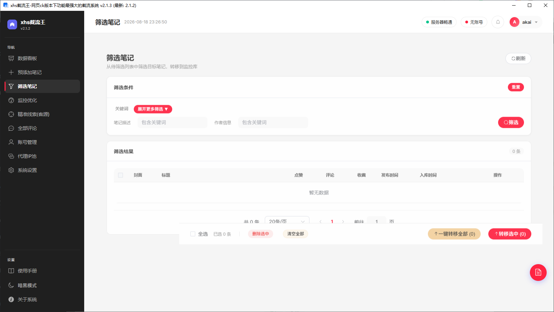Screen dimensions: 554x312
Task: Click 一键转移全部 (0) button
Action: tap(454, 234)
